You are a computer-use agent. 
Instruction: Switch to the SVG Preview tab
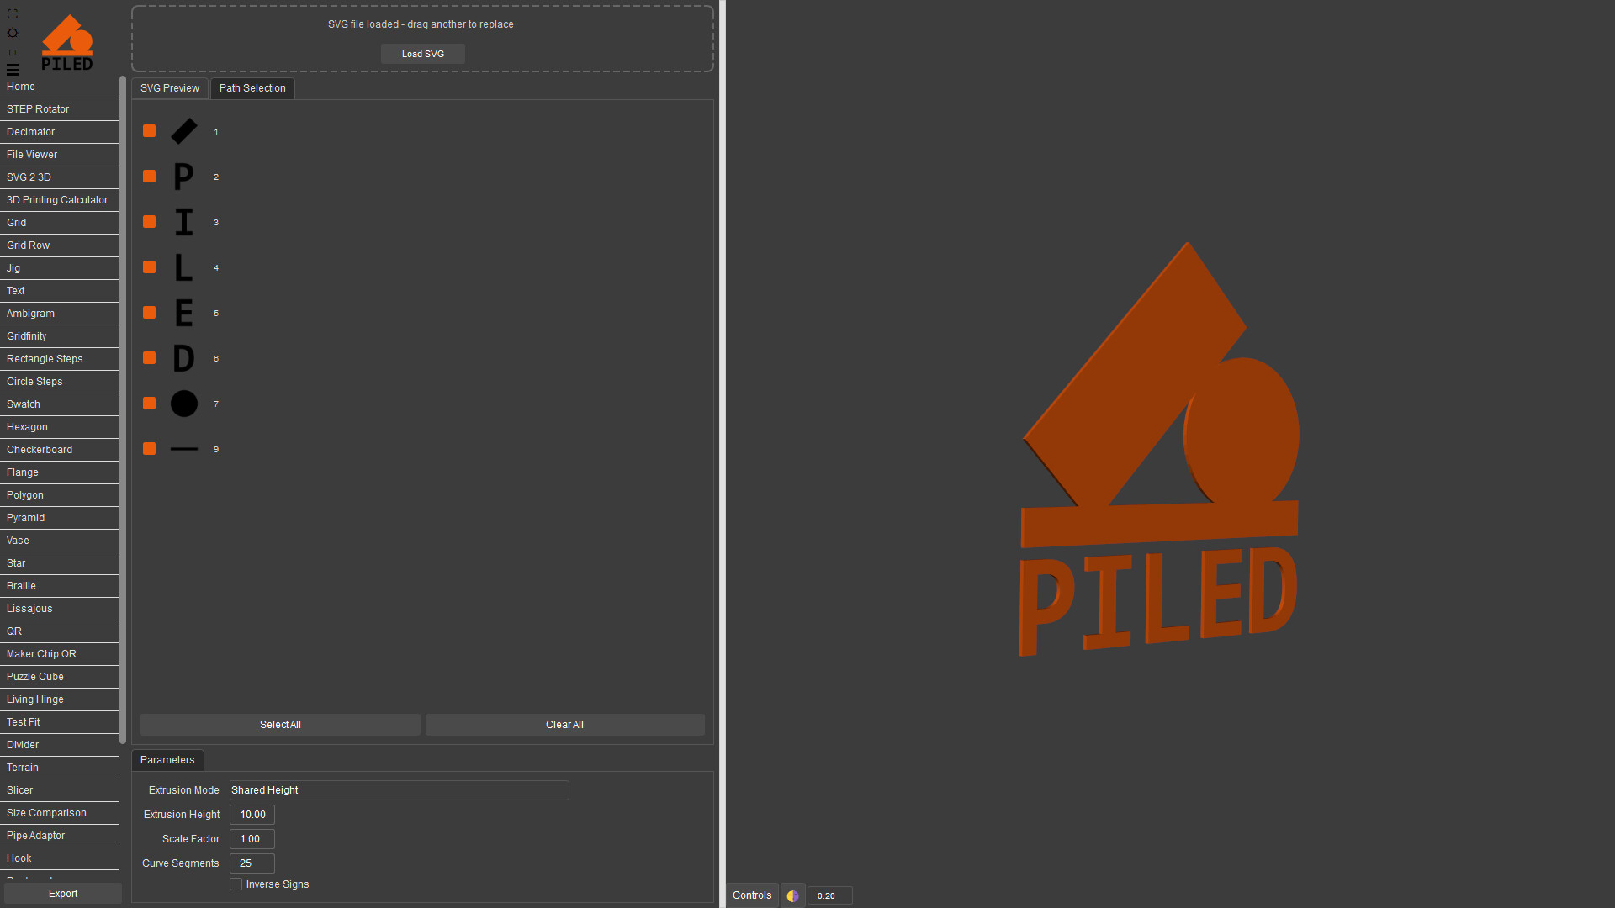click(x=169, y=88)
